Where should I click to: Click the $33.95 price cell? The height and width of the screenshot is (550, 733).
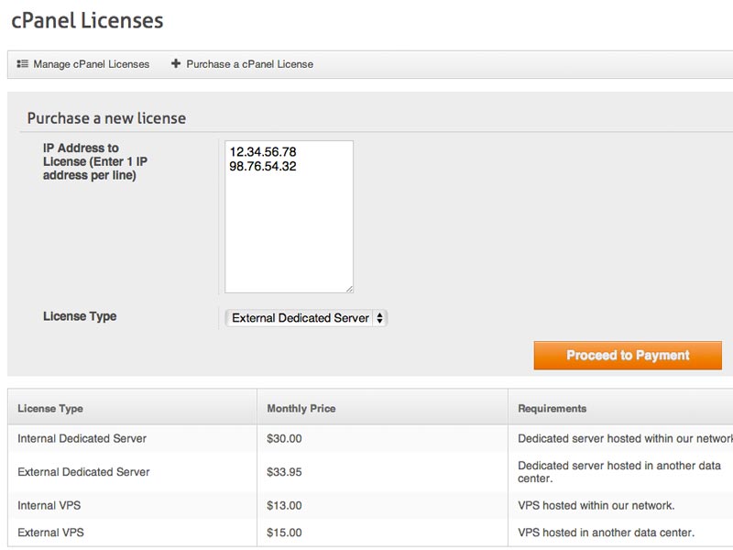(x=284, y=472)
